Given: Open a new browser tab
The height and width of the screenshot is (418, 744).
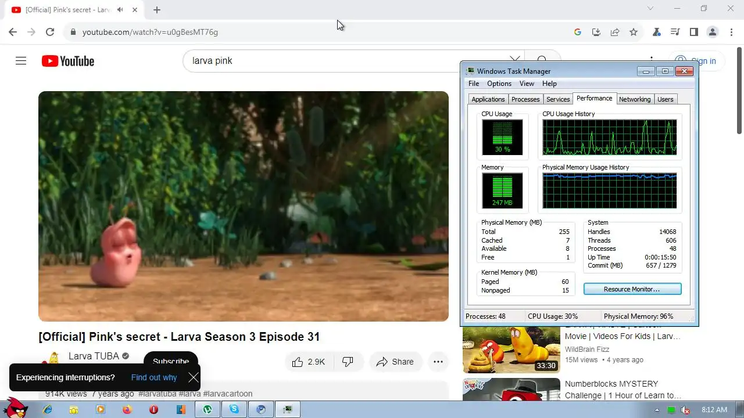Looking at the screenshot, I should click(157, 10).
